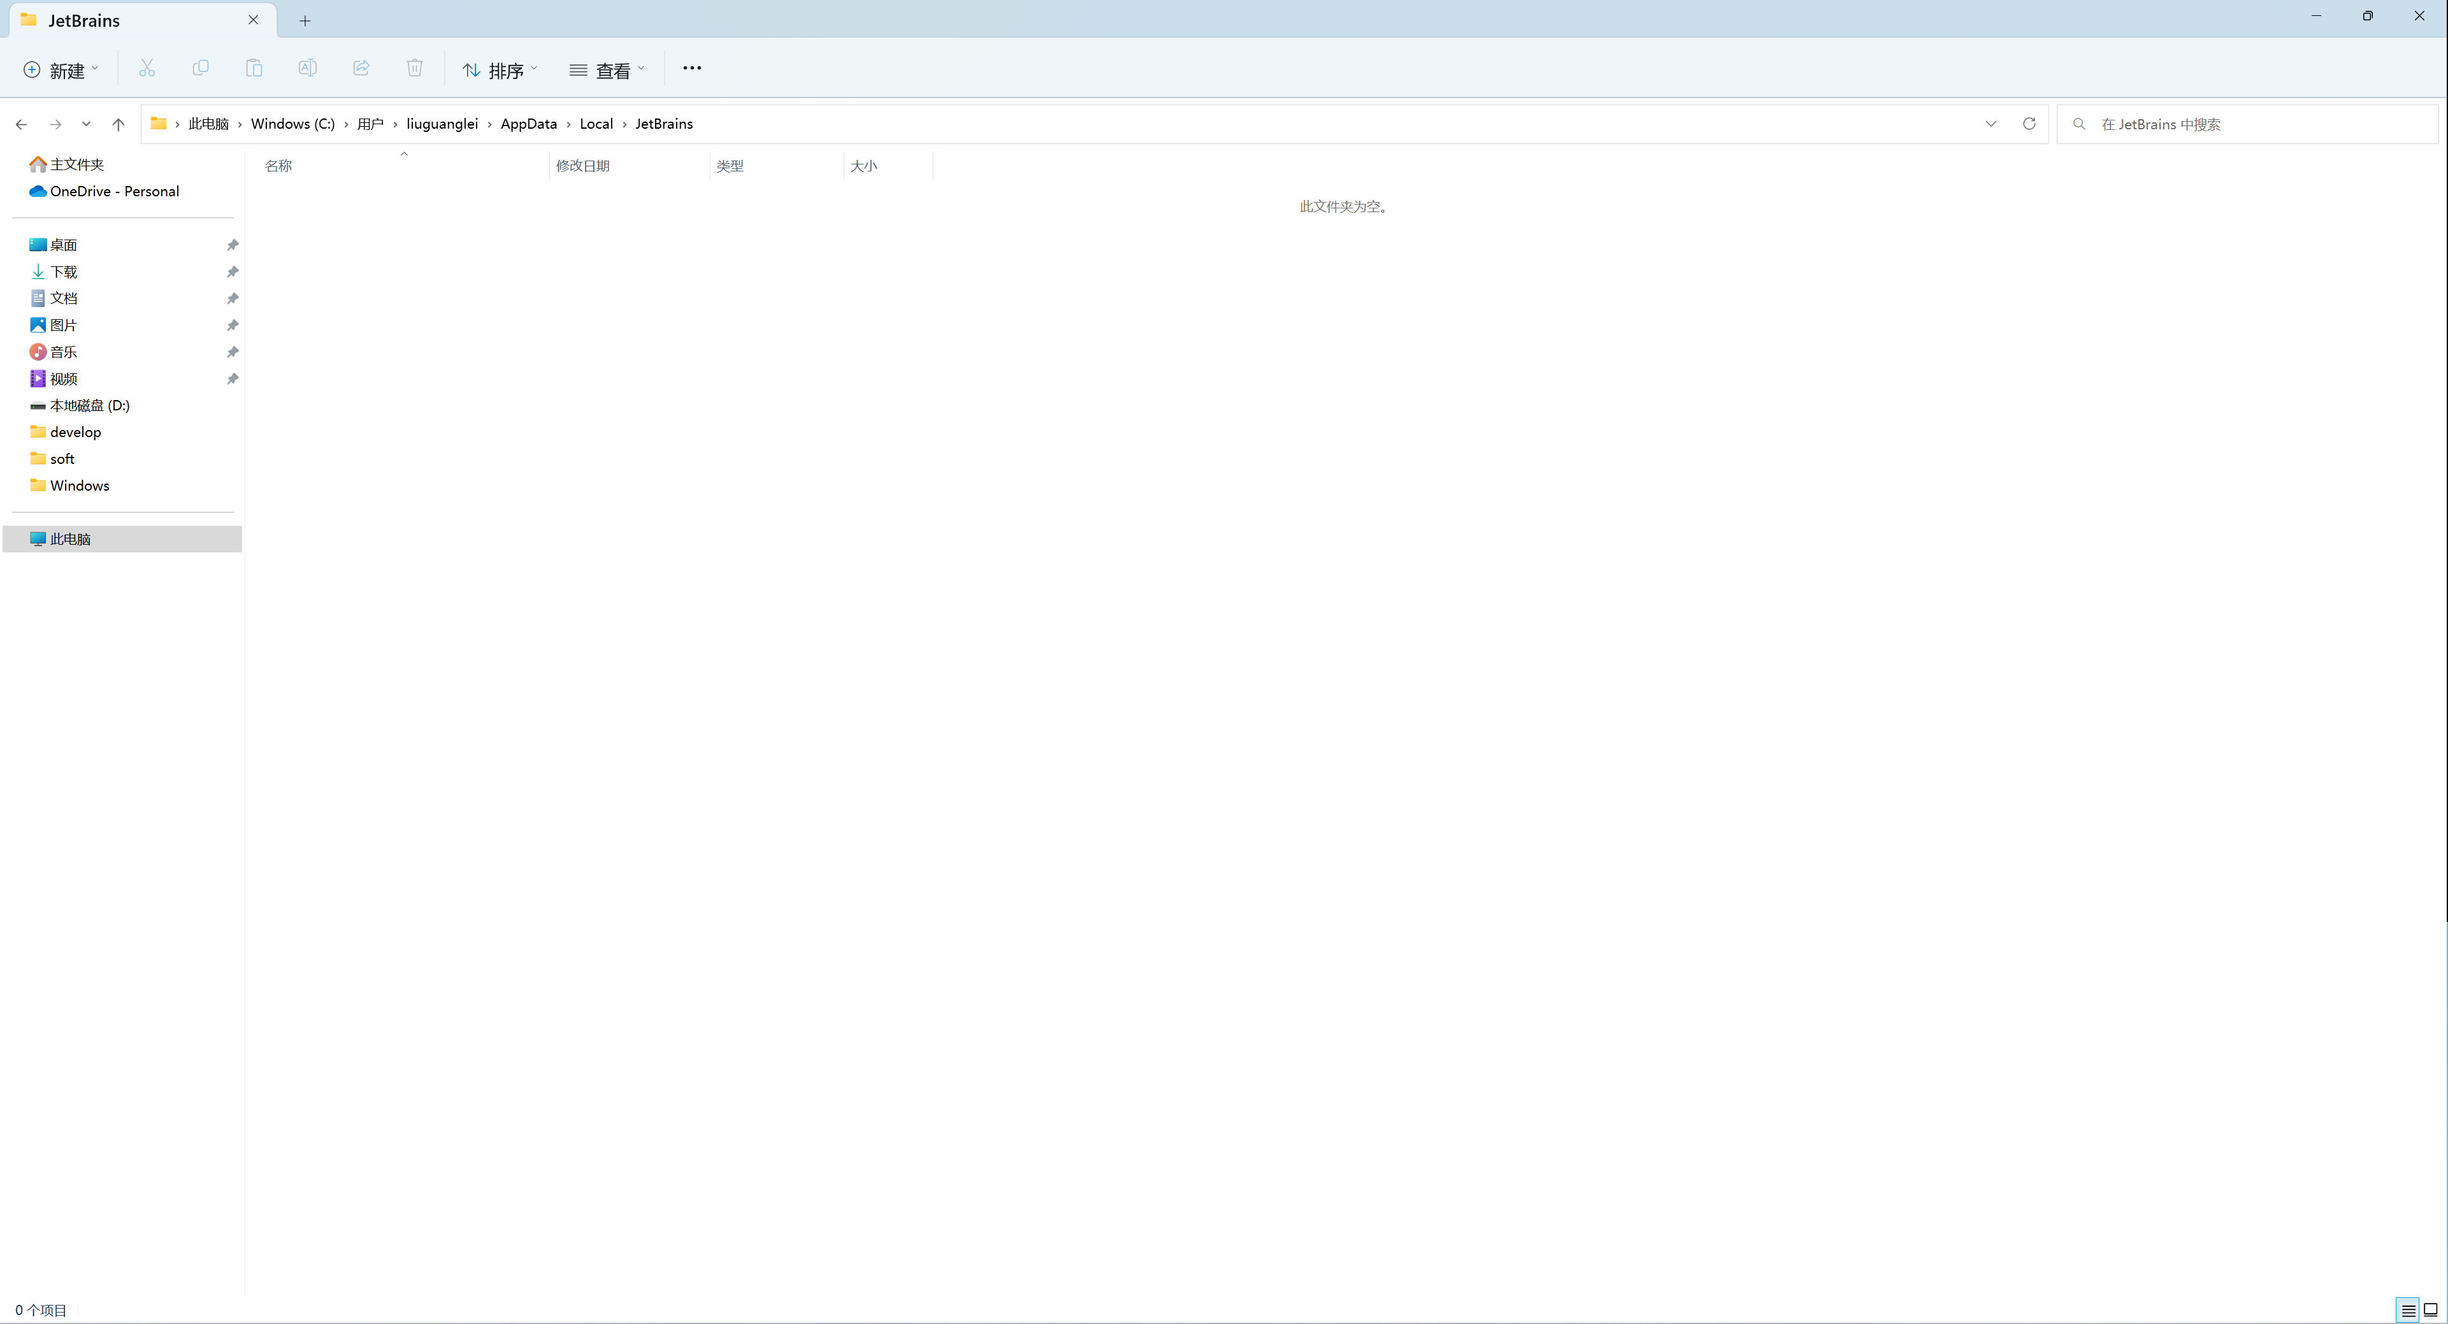Expand address bar history dropdown
Viewport: 2448px width, 1324px height.
click(x=1991, y=124)
